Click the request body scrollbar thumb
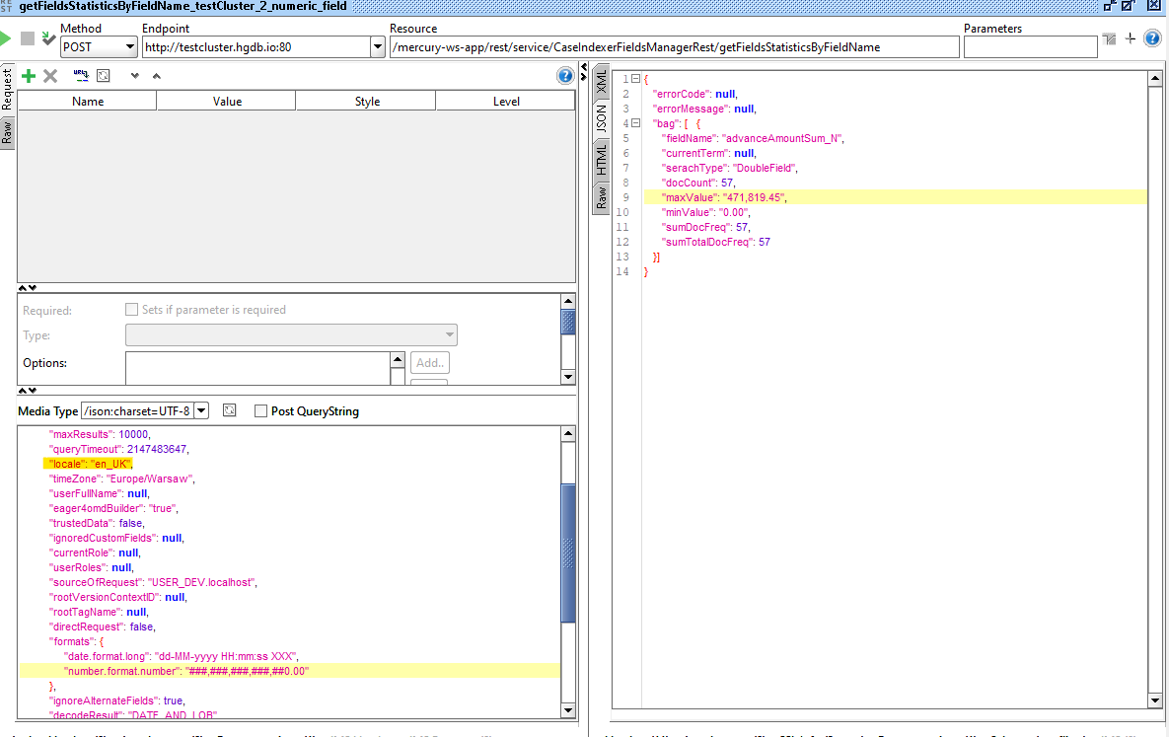 coord(568,553)
